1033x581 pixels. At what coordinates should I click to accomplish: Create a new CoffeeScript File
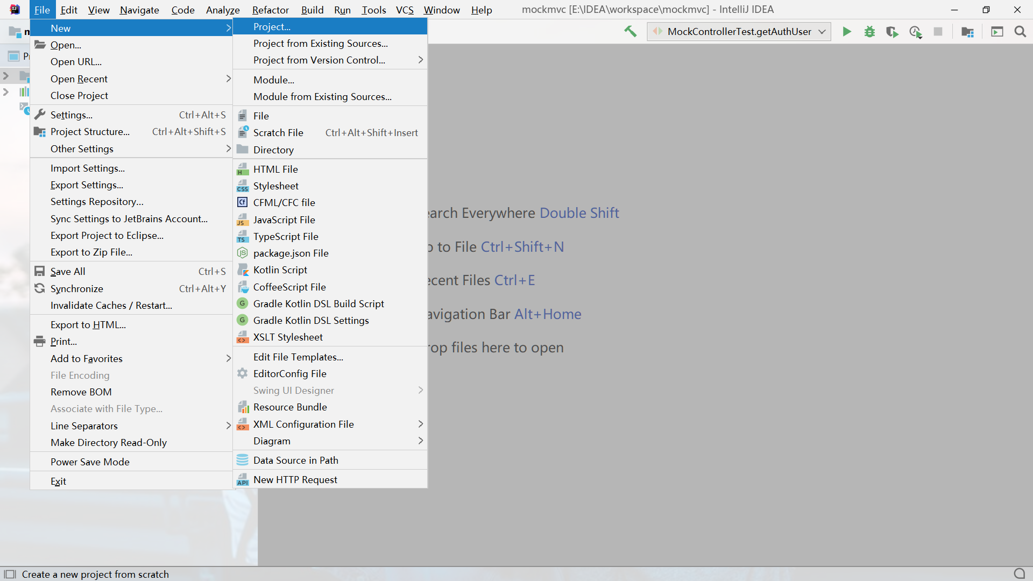pos(330,287)
